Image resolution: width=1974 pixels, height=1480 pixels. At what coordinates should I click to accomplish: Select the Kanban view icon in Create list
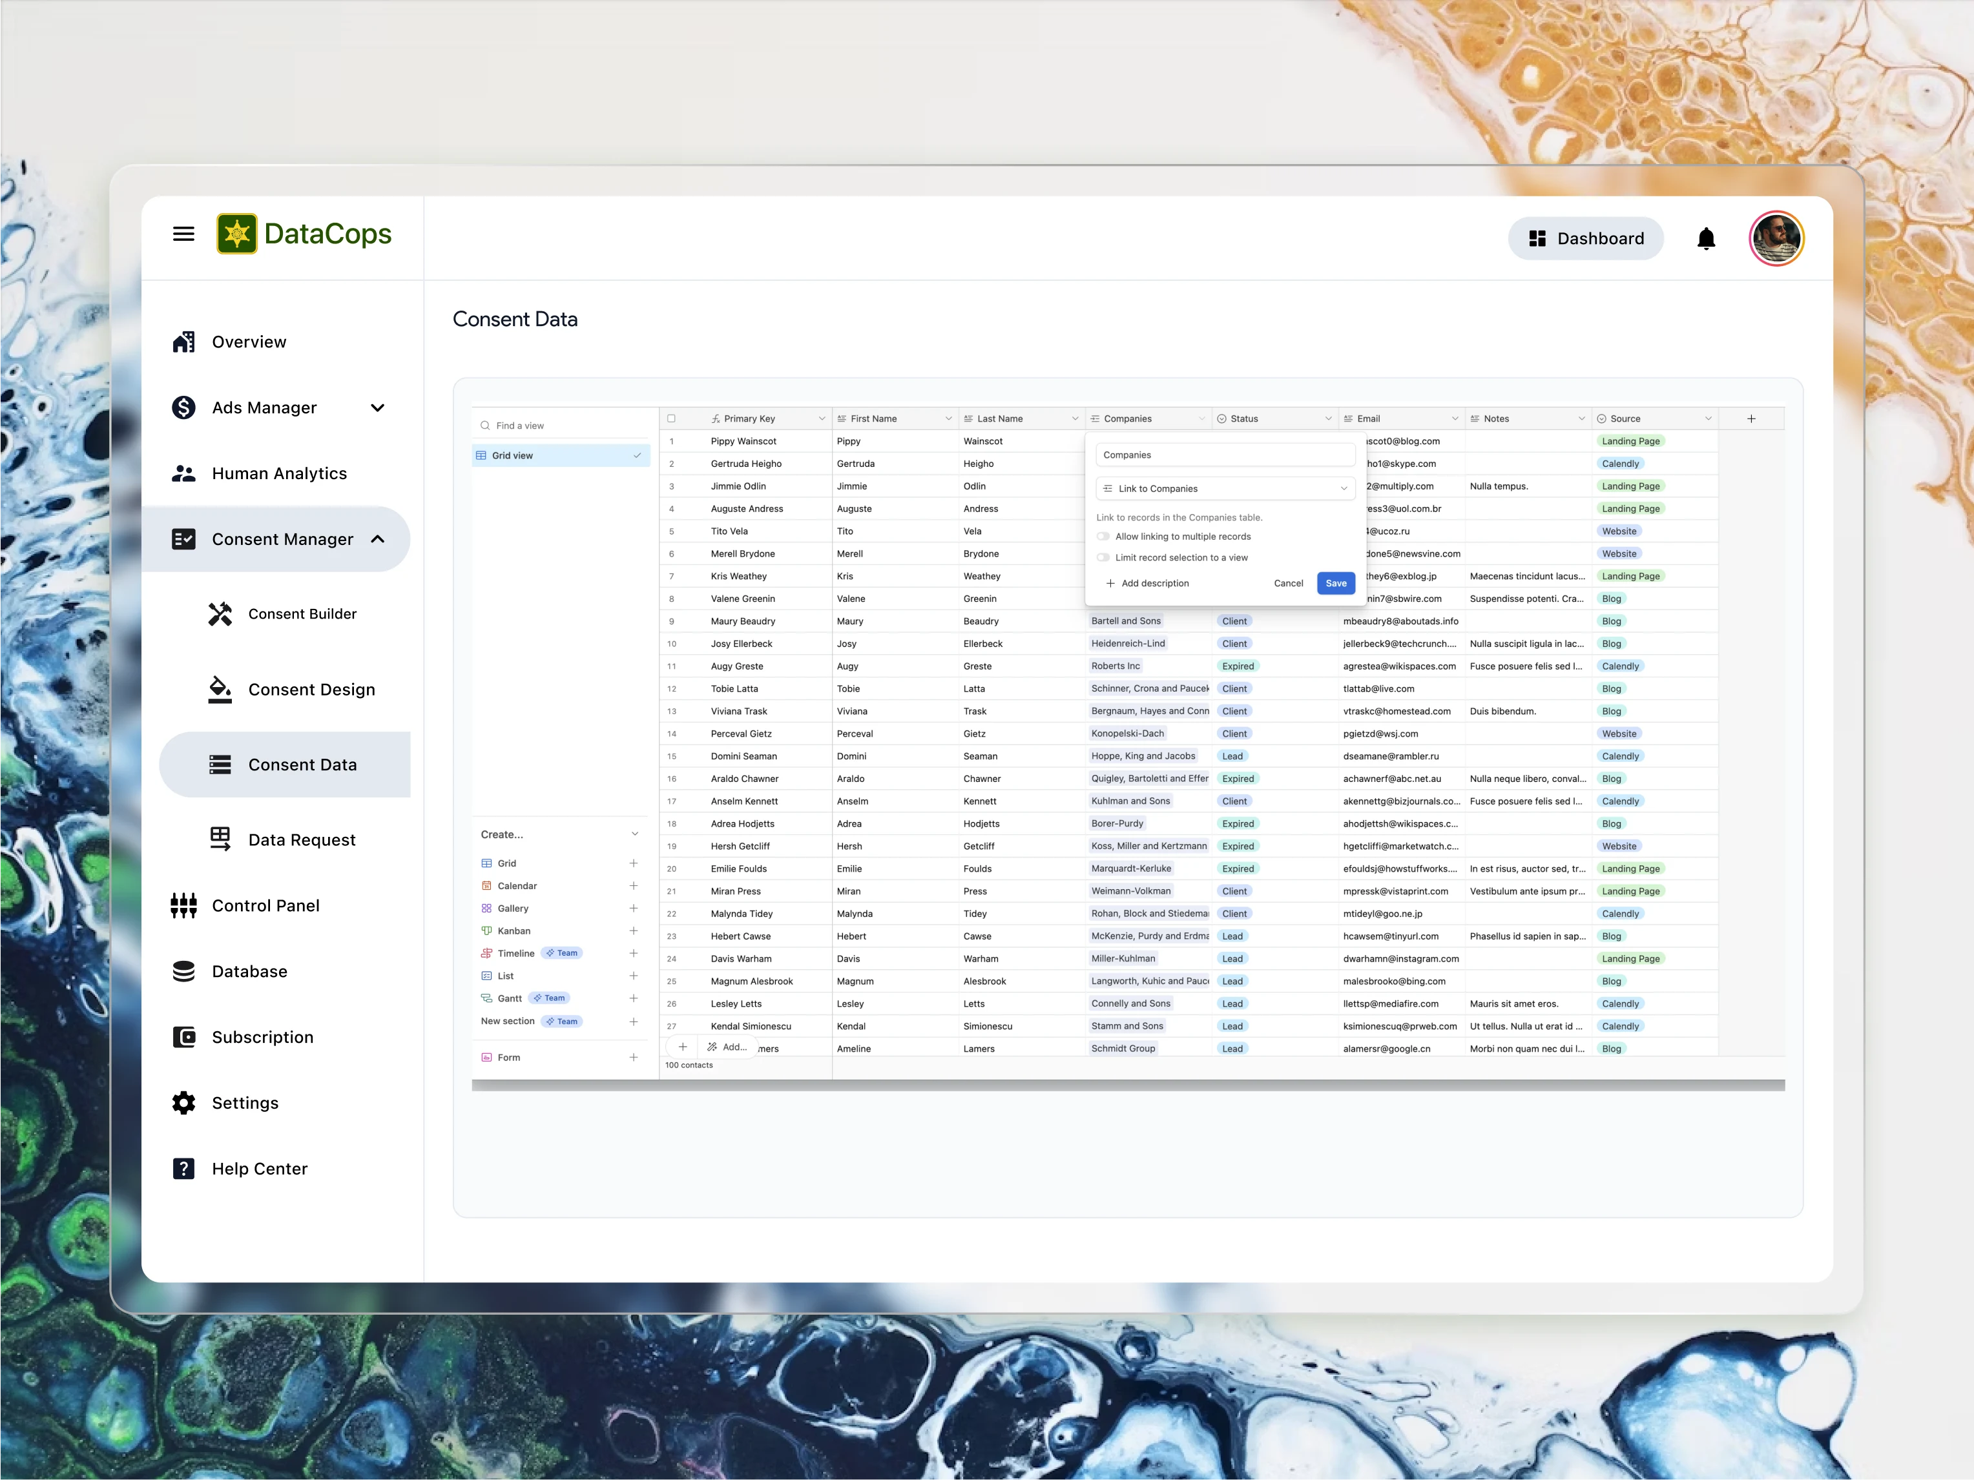pos(486,930)
